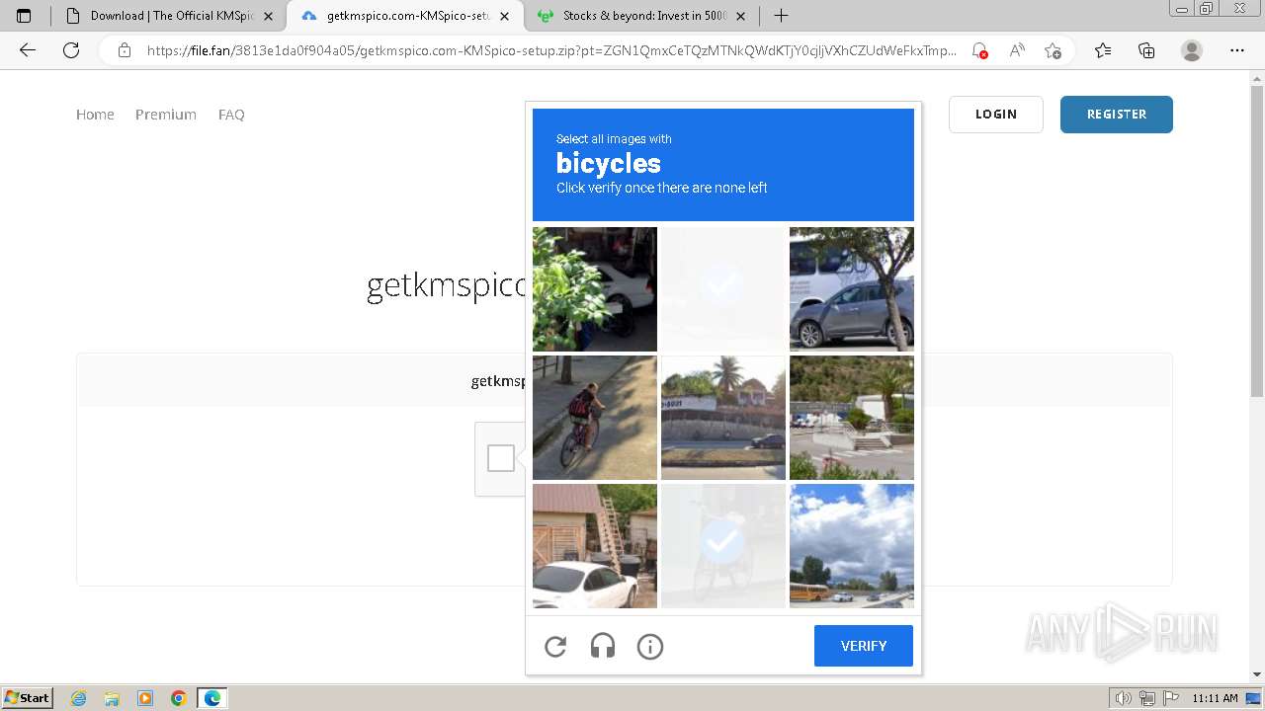Deselect checked top middle captcha tile

pyautogui.click(x=723, y=289)
